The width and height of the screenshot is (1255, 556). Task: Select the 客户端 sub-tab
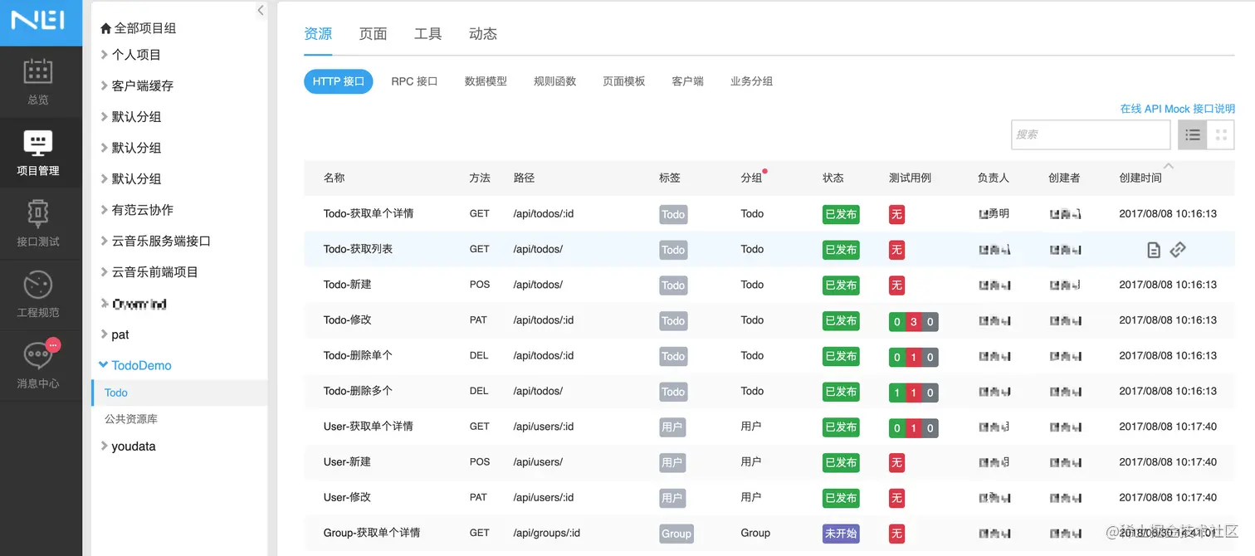coord(687,81)
